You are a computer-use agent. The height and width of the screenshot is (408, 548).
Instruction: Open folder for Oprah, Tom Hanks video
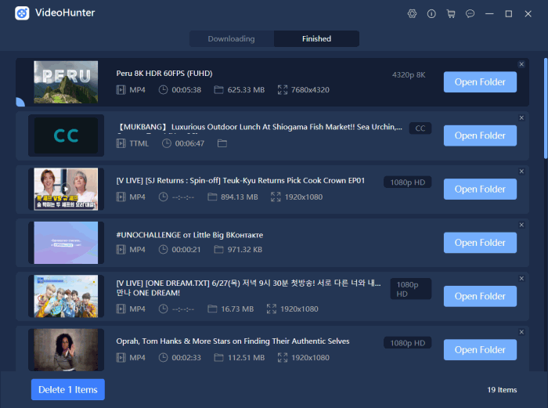480,349
